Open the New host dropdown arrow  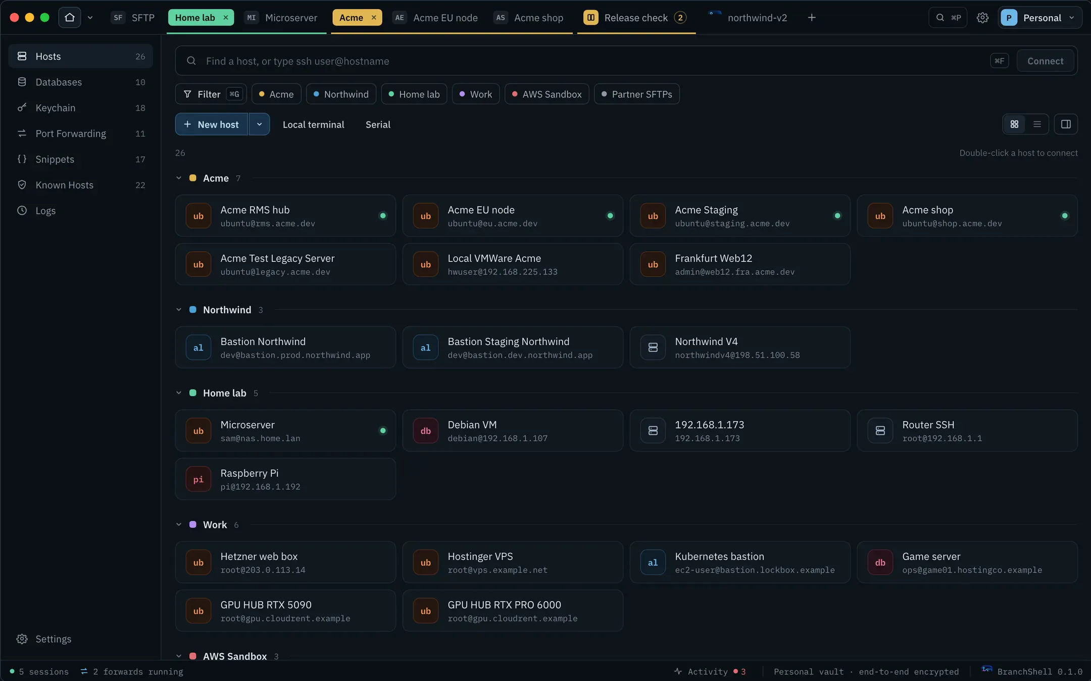pos(259,124)
